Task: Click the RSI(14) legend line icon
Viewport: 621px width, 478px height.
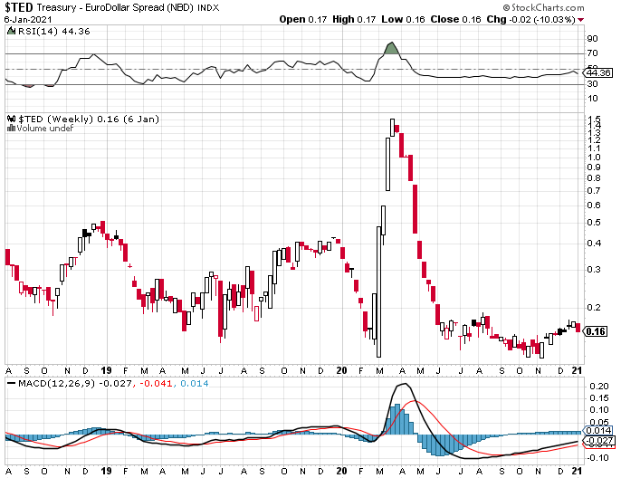Action: coord(10,30)
